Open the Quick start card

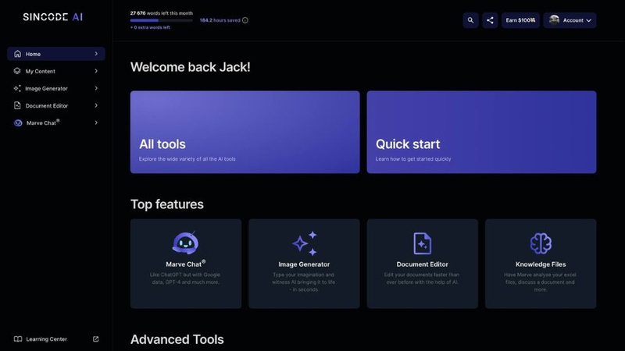coord(481,132)
